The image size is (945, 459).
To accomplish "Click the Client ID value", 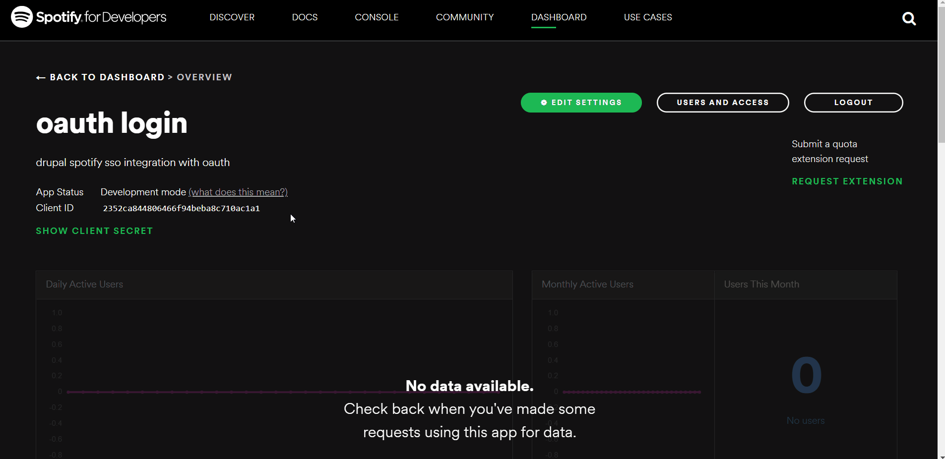I will 182,208.
